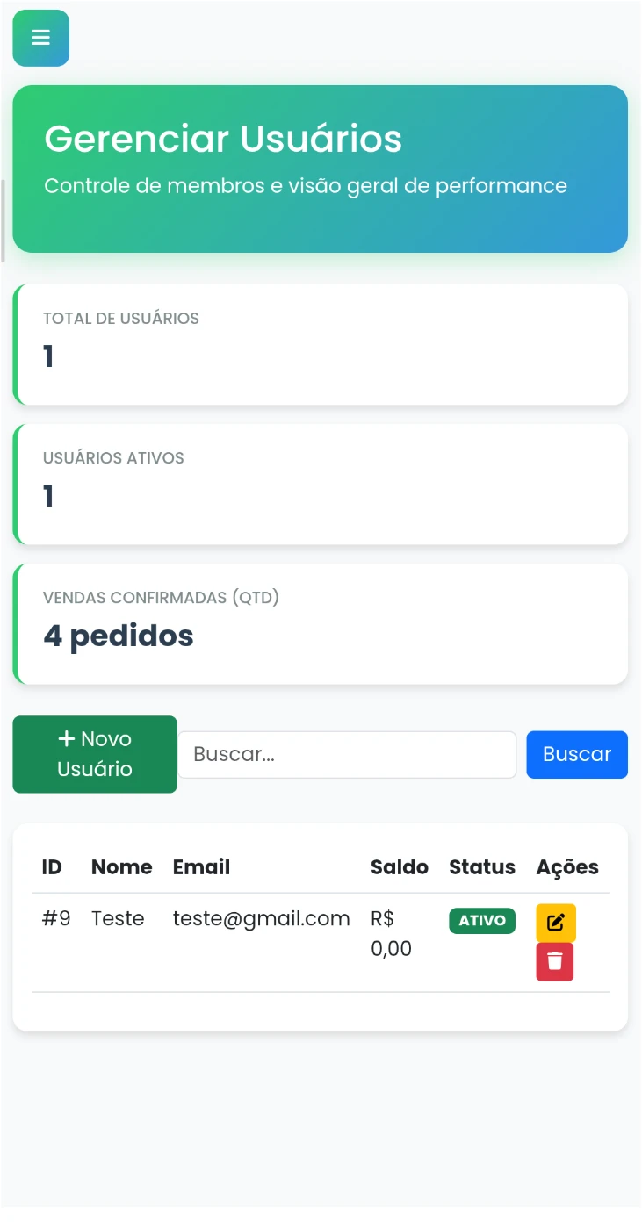Click the Vendas Confirmadas card
642x1229 pixels.
pyautogui.click(x=321, y=623)
